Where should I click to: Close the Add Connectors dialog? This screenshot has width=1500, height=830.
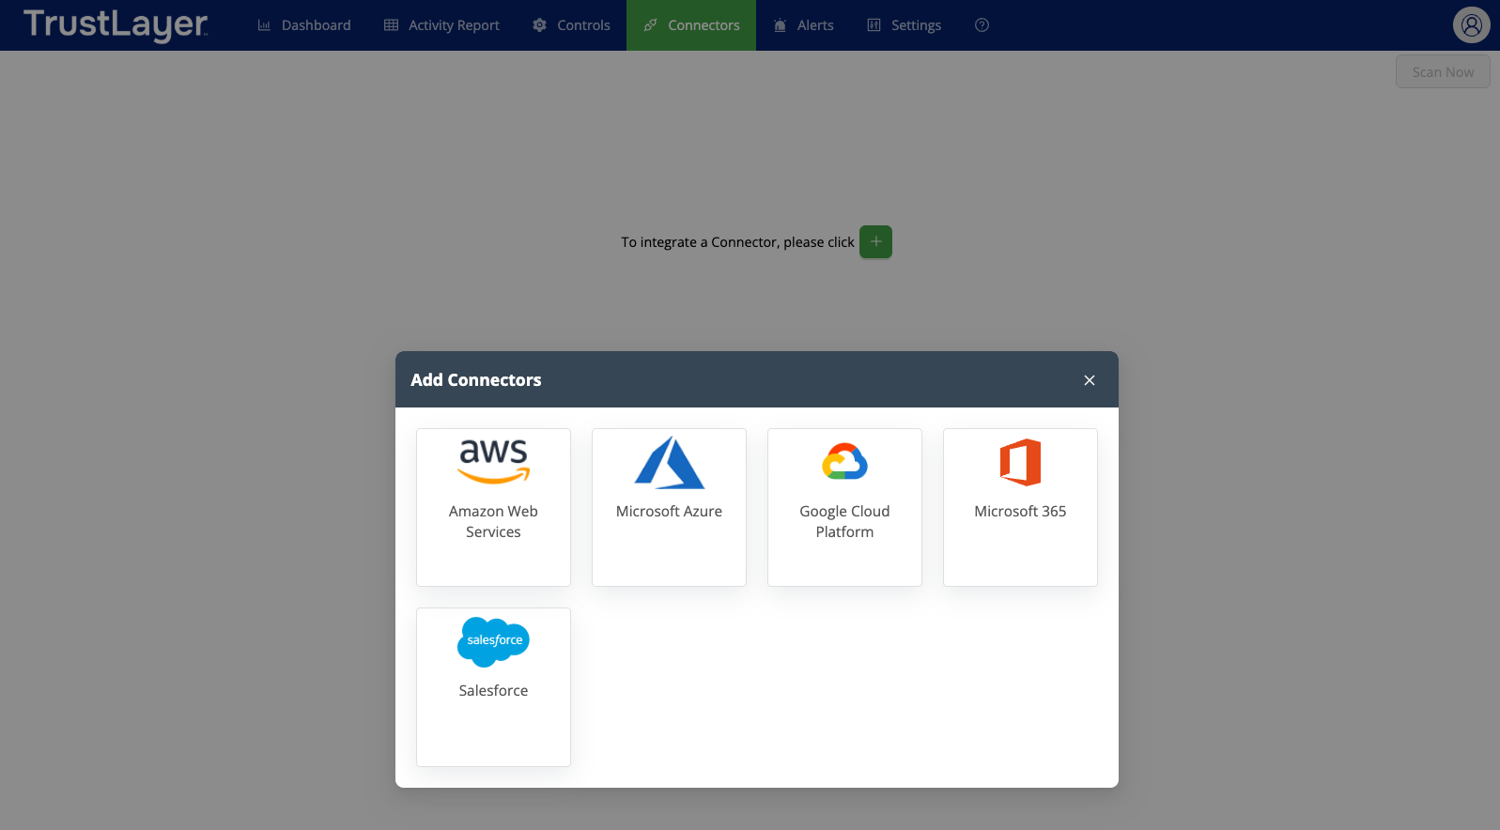tap(1090, 380)
